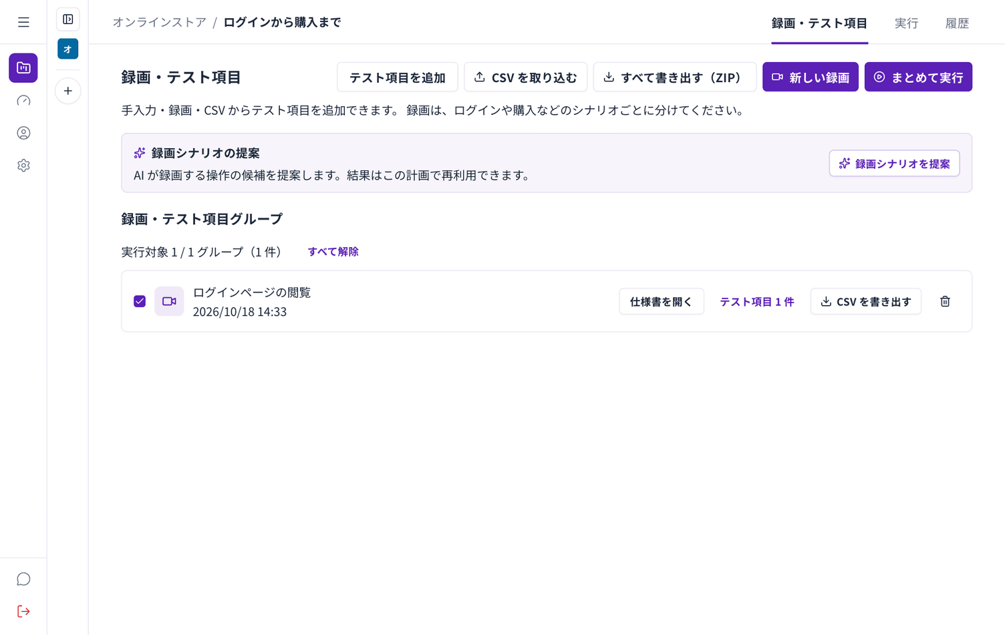Viewport: 1005px width, 635px height.
Task: Click the ログインページの閲覧 group name
Action: pyautogui.click(x=252, y=292)
